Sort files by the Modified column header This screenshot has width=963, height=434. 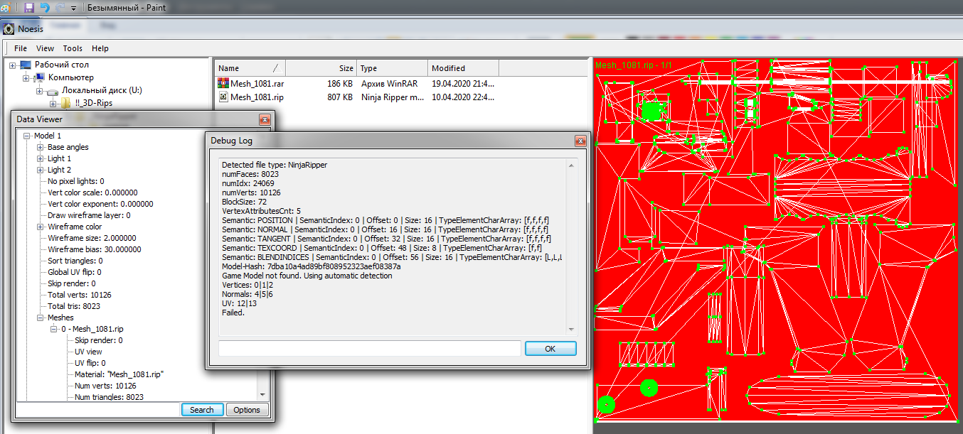click(x=463, y=68)
